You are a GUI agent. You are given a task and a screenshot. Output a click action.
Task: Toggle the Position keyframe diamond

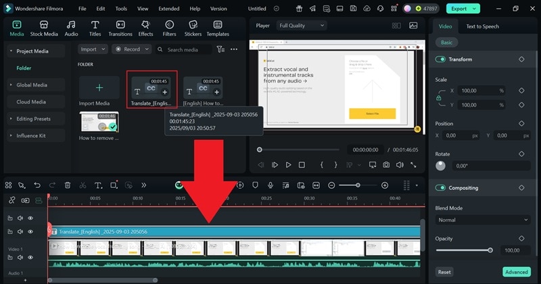click(x=521, y=123)
